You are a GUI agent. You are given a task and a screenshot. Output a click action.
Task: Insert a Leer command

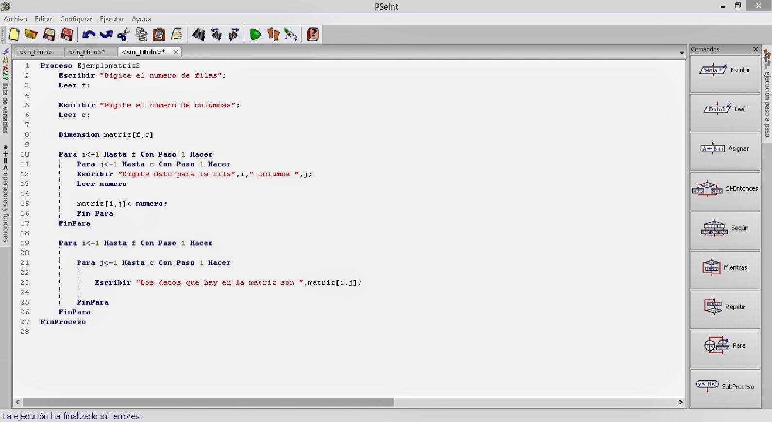tap(725, 113)
